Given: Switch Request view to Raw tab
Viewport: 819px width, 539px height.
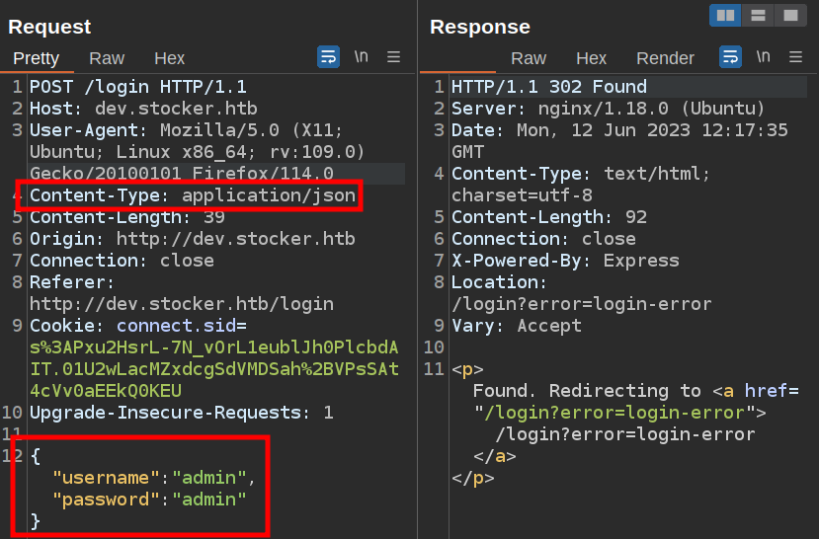Looking at the screenshot, I should tap(107, 58).
